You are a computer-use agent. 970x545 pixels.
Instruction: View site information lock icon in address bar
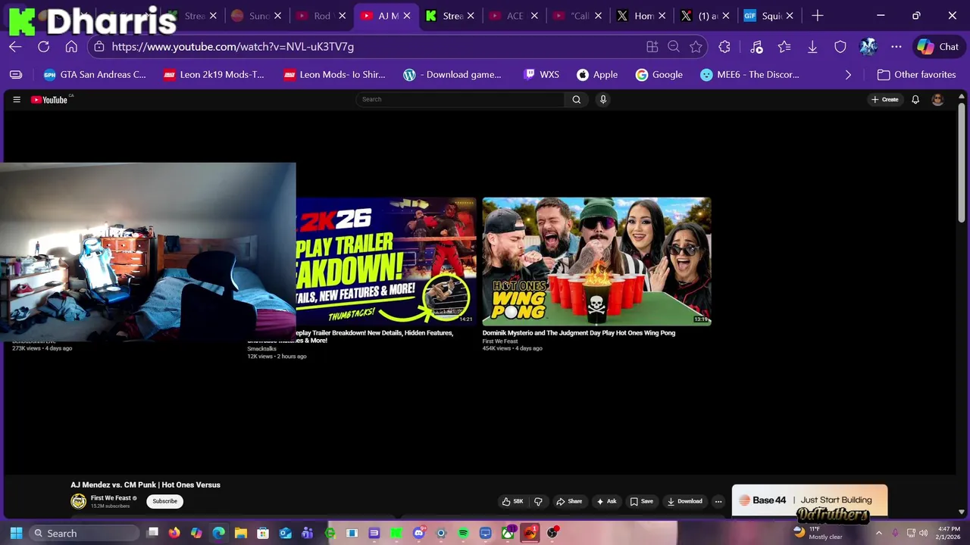coord(99,47)
